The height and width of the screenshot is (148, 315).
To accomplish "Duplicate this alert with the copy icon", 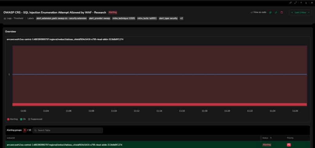I will (x=270, y=13).
